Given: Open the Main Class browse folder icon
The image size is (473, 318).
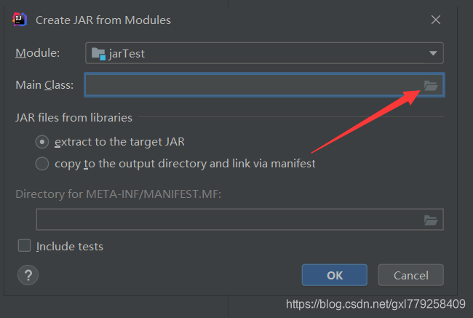Looking at the screenshot, I should pyautogui.click(x=431, y=85).
